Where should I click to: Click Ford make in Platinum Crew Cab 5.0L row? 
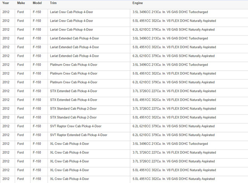click(x=21, y=73)
